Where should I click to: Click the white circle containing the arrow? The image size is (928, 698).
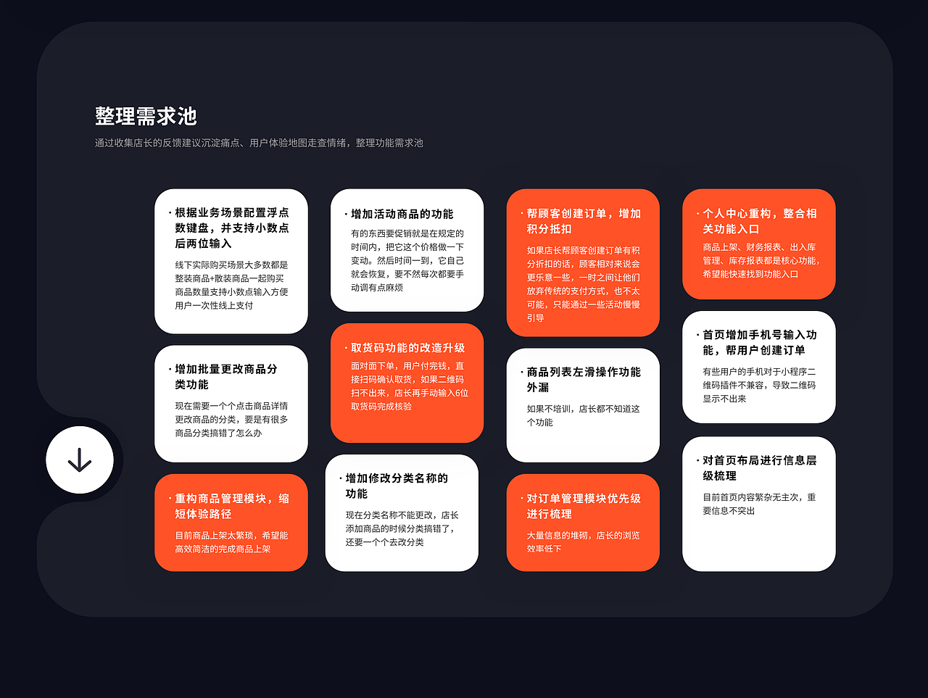point(80,460)
